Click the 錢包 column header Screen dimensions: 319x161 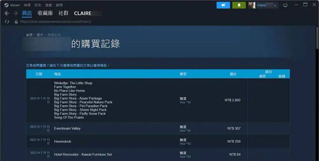click(x=268, y=72)
